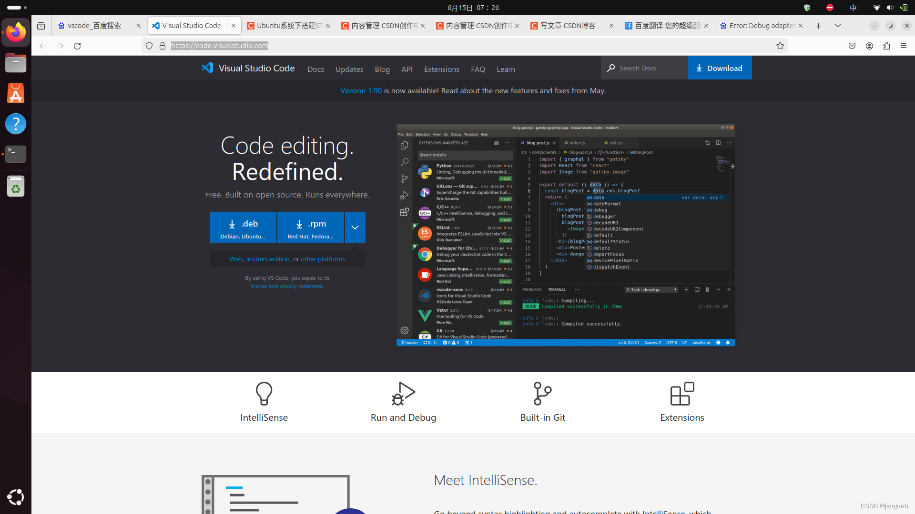Click the VS Code editor screenshot image

pyautogui.click(x=566, y=235)
